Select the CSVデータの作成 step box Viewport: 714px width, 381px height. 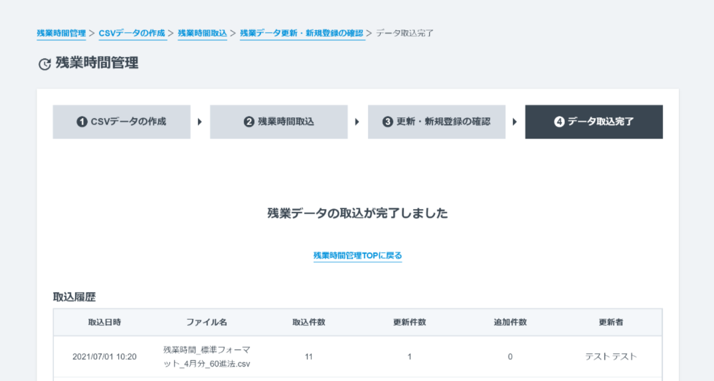(x=121, y=121)
